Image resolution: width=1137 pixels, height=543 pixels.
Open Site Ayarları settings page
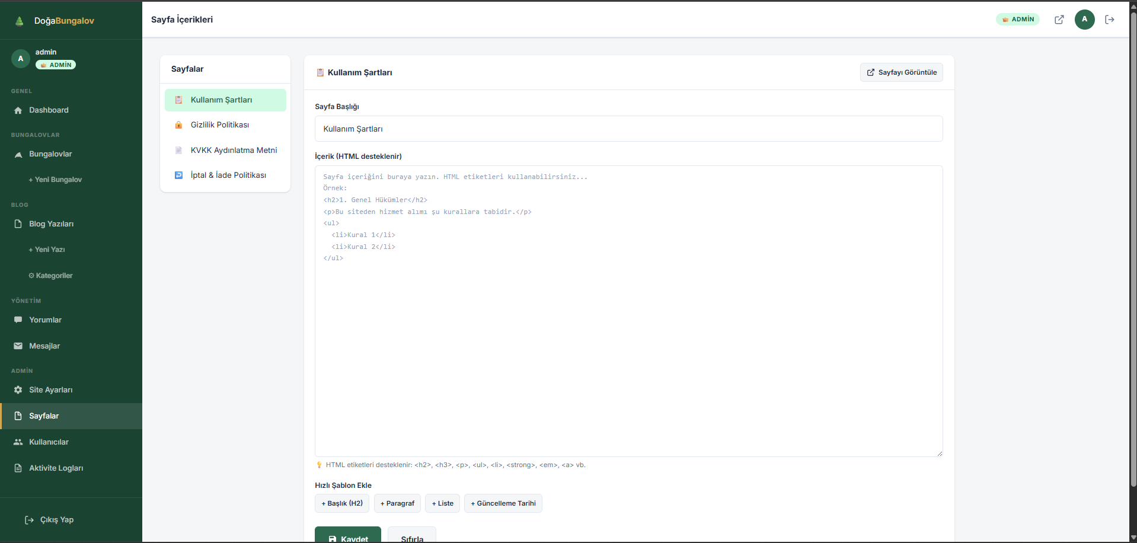pos(50,390)
